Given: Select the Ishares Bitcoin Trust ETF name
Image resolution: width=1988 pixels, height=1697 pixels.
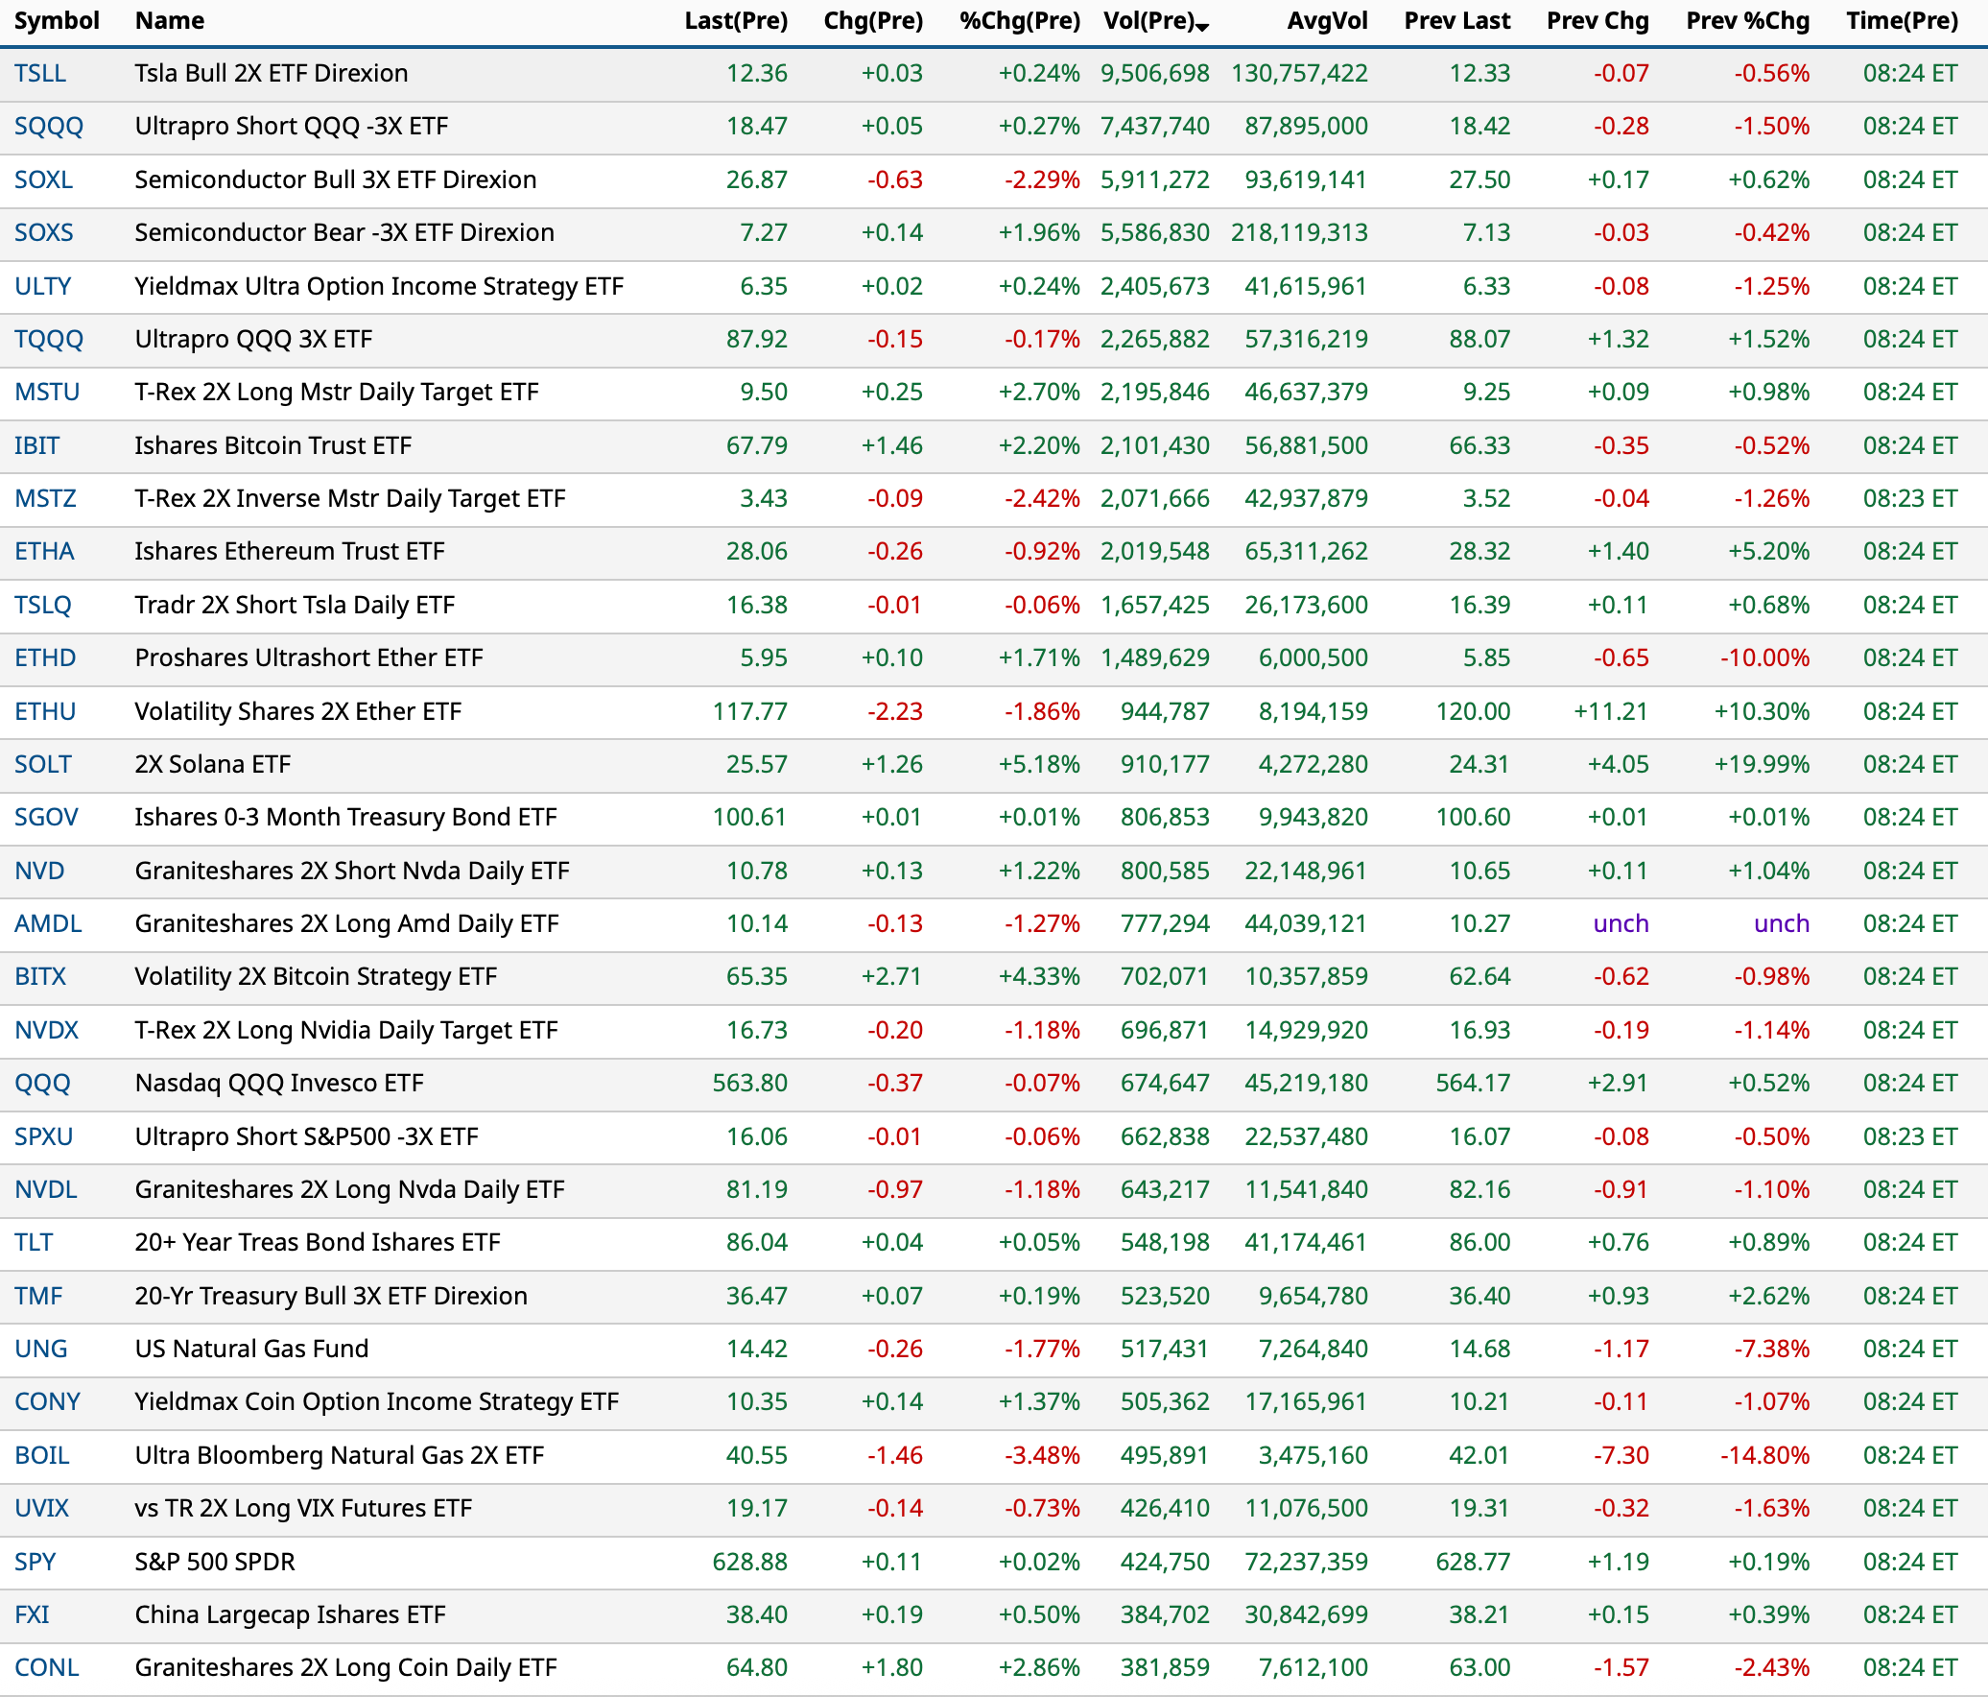Looking at the screenshot, I should pos(272,446).
